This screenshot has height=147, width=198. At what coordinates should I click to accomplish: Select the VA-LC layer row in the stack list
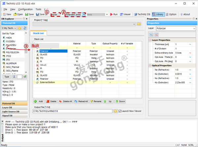(84, 65)
